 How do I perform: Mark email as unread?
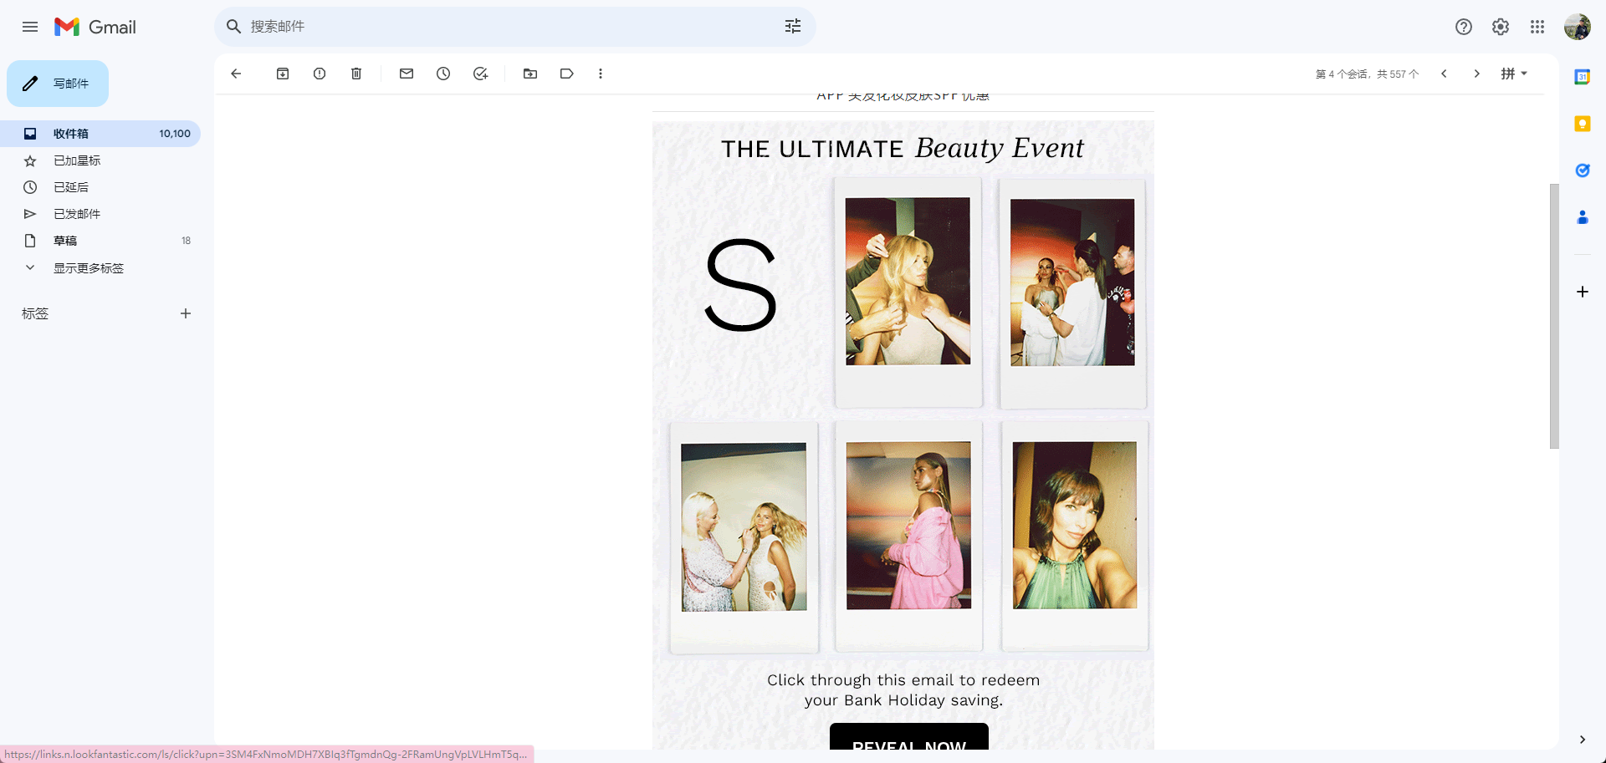[x=407, y=74]
